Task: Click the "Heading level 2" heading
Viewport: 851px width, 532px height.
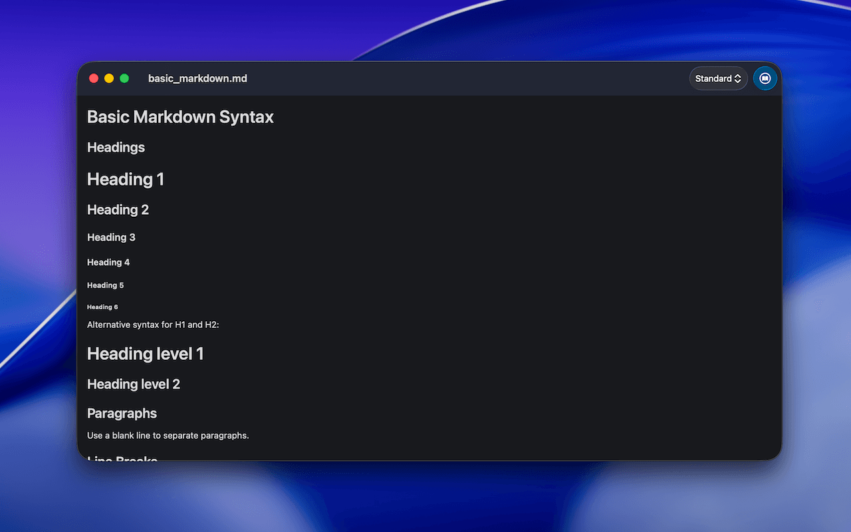Action: tap(134, 384)
